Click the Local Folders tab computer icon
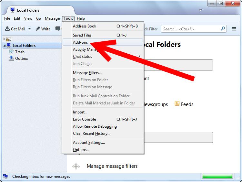Image resolution: width=242 pixels, height=182 pixels. pyautogui.click(x=13, y=10)
